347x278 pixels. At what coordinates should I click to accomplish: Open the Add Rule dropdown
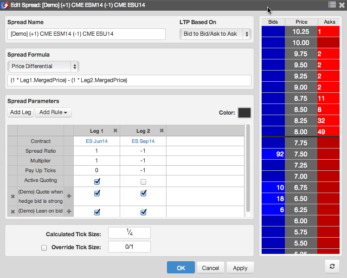click(53, 112)
